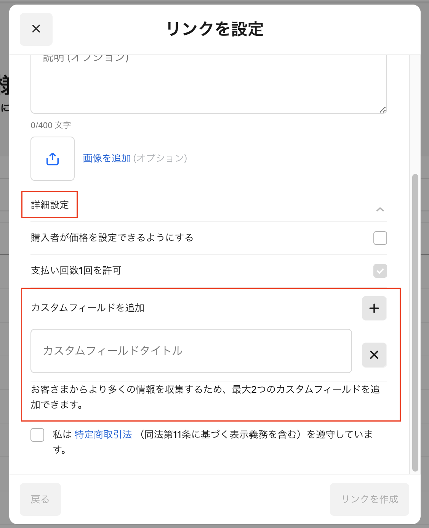Enable the 購入者が価格を設定できるようにする checkbox

pos(380,238)
